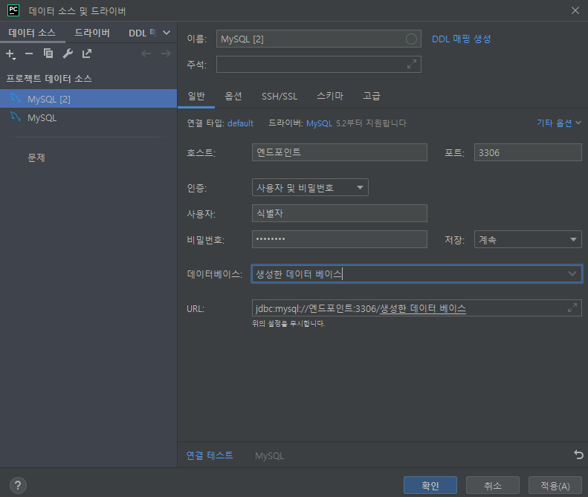Go forward with the right arrow icon
This screenshot has width=588, height=497.
click(x=166, y=54)
